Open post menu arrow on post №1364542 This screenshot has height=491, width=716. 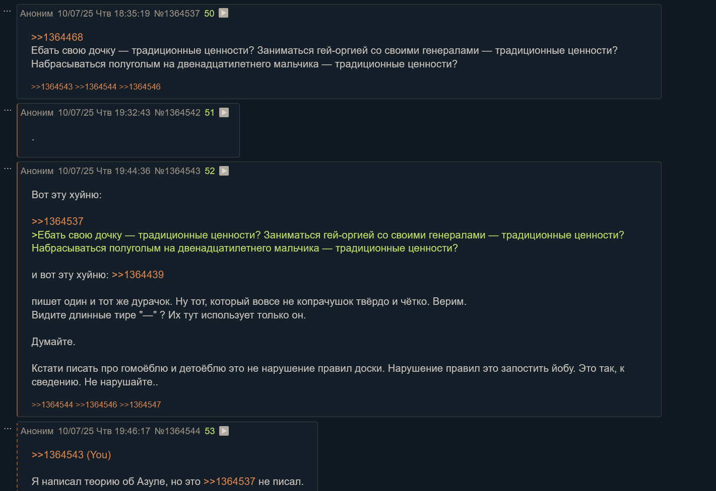[224, 113]
